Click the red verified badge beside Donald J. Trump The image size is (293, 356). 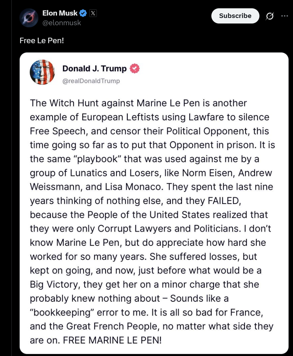pos(135,68)
